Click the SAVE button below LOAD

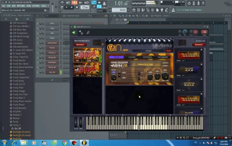pos(165,65)
